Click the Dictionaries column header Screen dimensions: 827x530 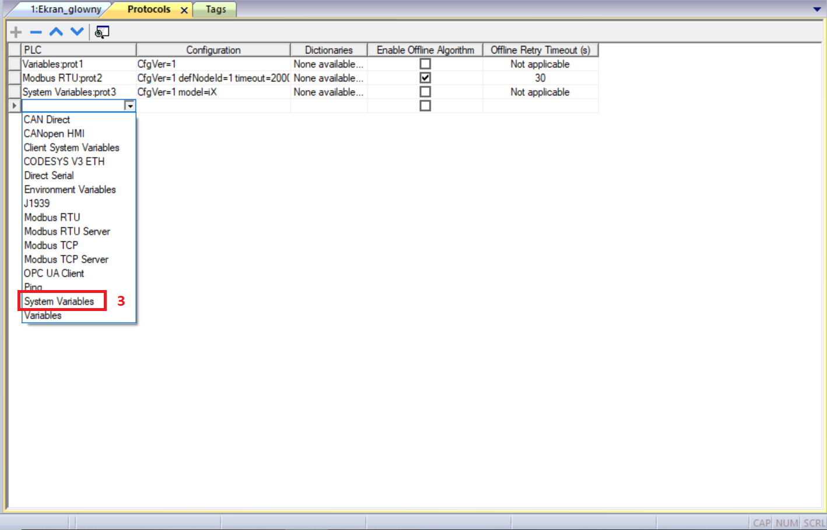tap(329, 50)
